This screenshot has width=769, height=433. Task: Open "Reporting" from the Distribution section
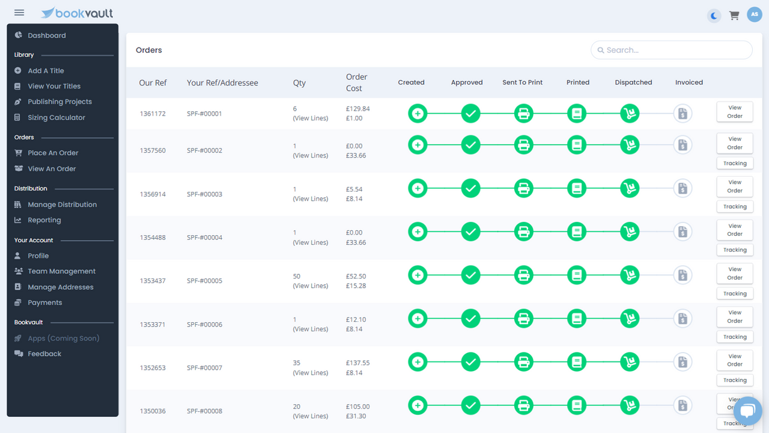tap(43, 220)
